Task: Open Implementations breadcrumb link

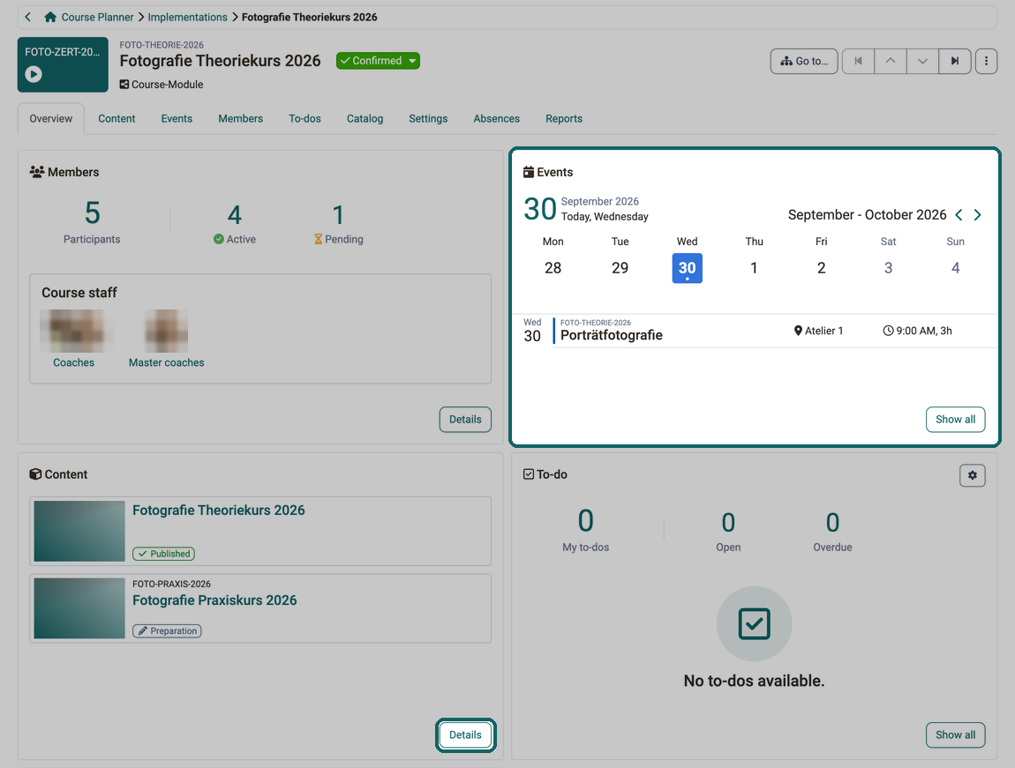Action: coord(188,18)
